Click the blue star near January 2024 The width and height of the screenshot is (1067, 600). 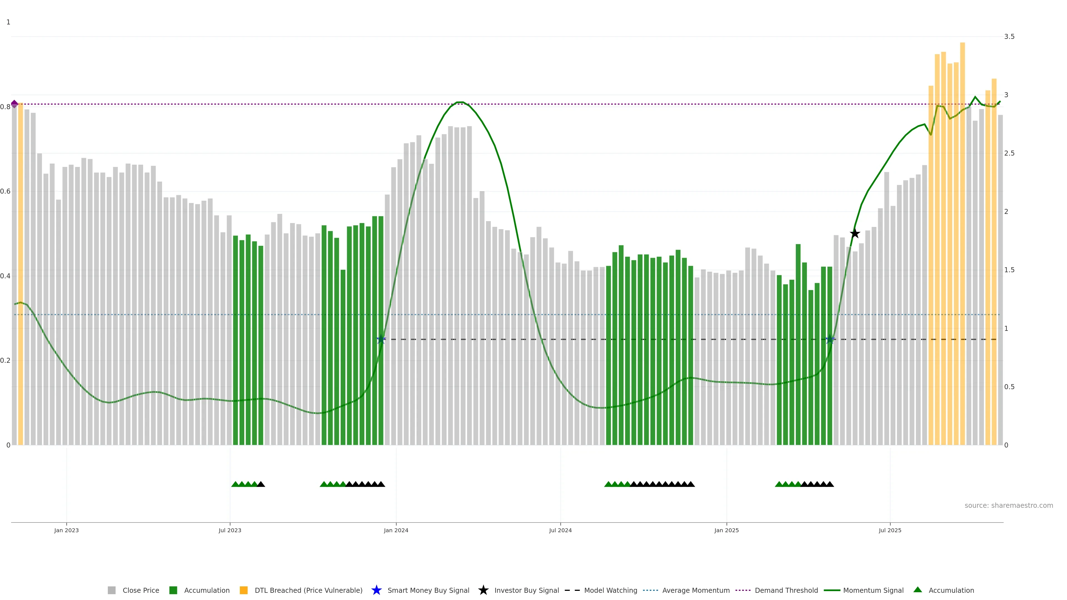pos(381,339)
